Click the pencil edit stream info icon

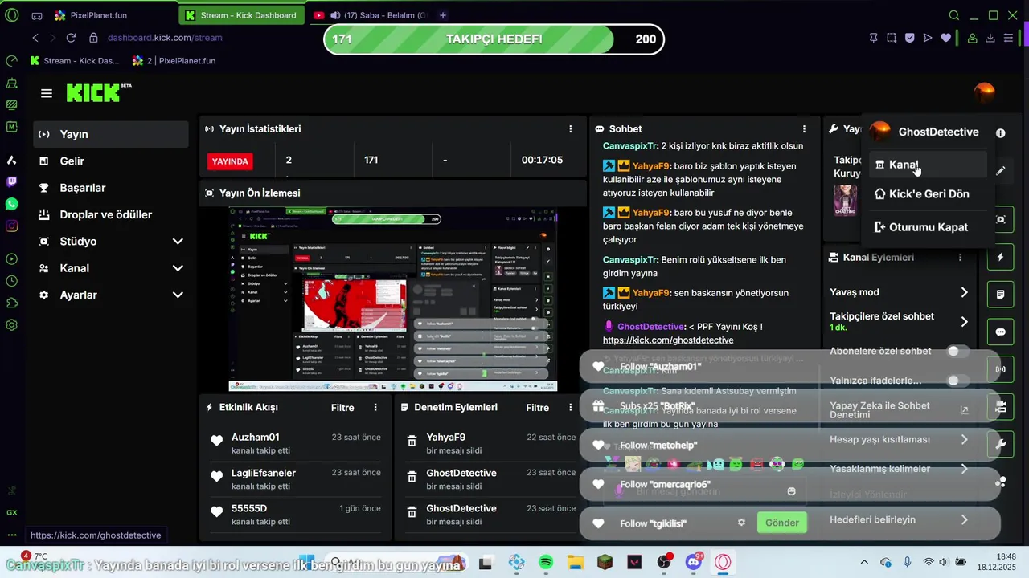point(1000,171)
